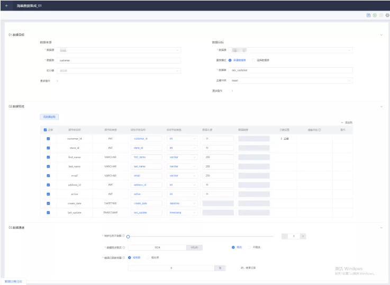Click the save icon in top-right toolbar
The height and width of the screenshot is (285, 390).
click(x=368, y=15)
